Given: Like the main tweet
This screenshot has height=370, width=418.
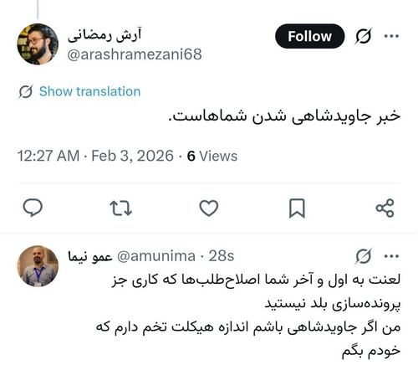Looking at the screenshot, I should (209, 208).
